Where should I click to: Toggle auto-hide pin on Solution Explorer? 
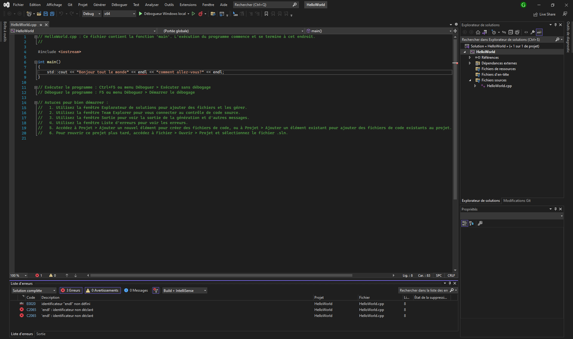click(555, 25)
